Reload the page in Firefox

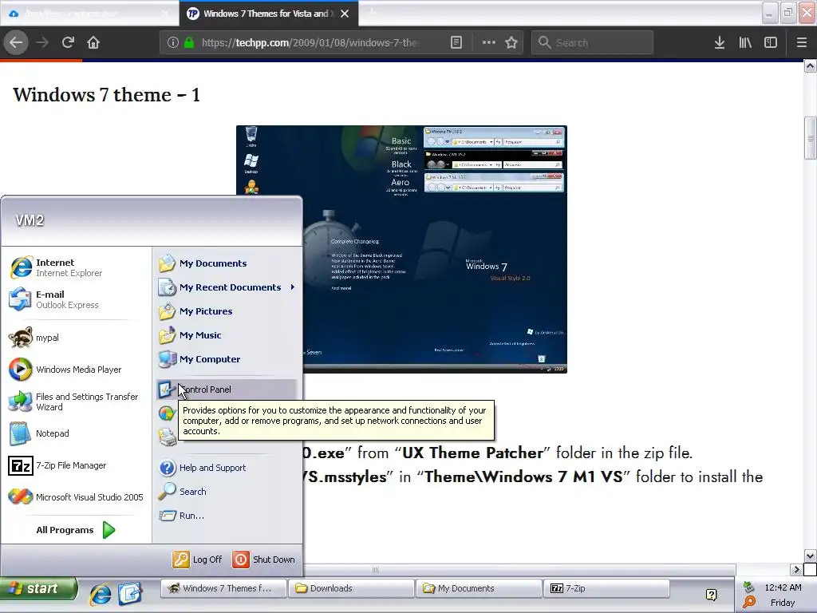coord(68,42)
